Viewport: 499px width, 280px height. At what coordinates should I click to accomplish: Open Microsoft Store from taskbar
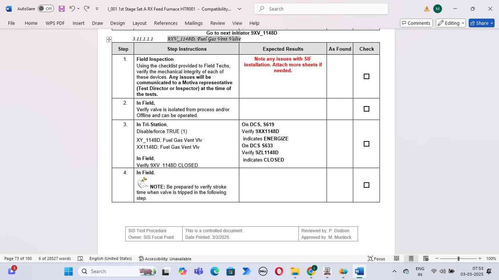(231, 271)
